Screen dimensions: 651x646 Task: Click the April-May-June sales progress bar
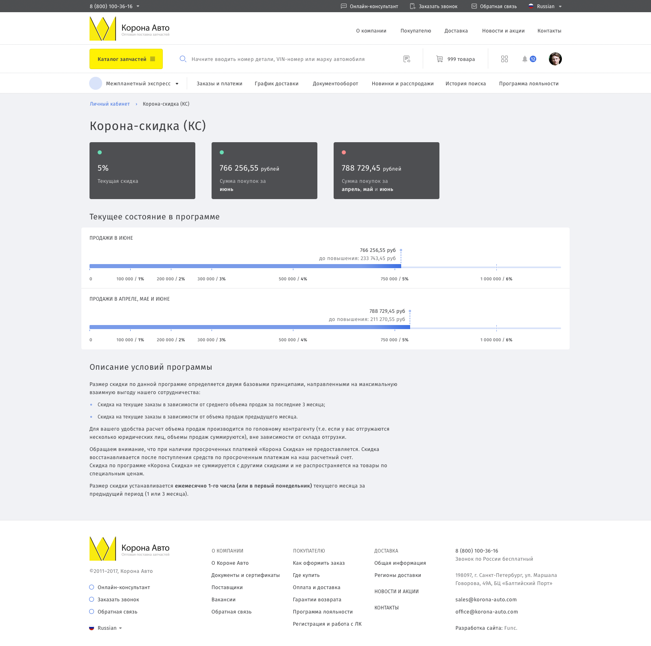pyautogui.click(x=325, y=327)
